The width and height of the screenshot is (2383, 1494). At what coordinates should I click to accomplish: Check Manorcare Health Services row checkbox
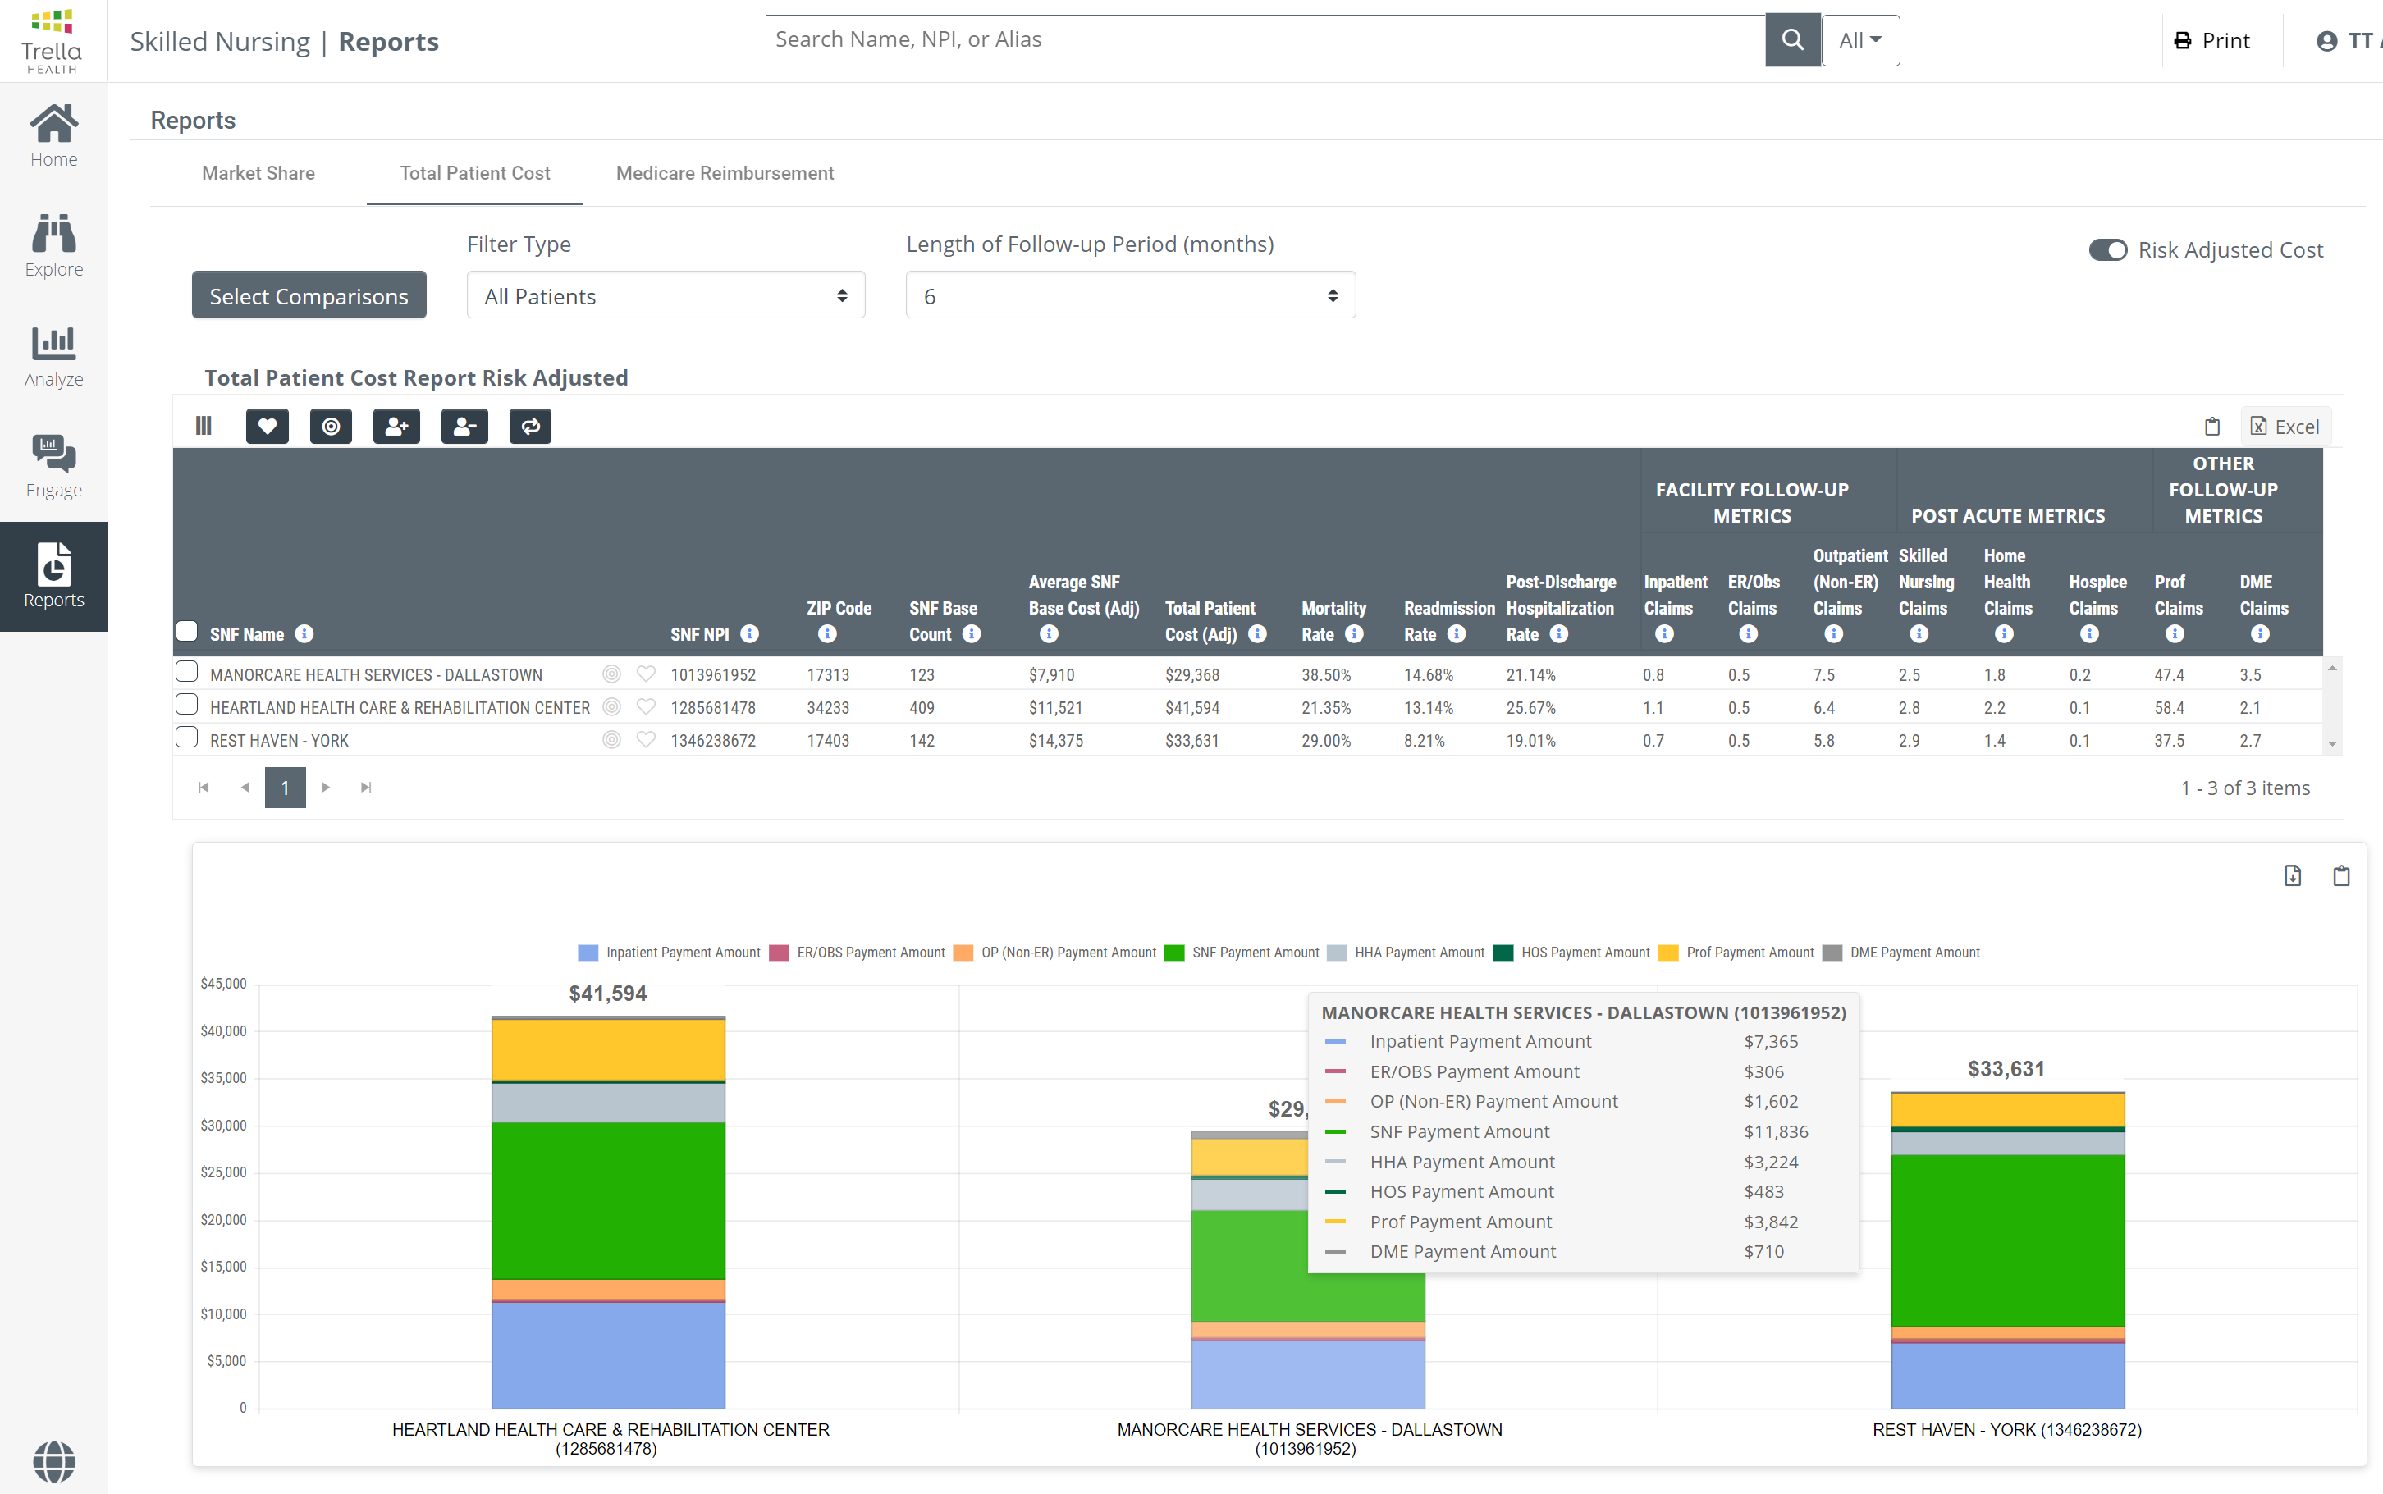tap(187, 672)
